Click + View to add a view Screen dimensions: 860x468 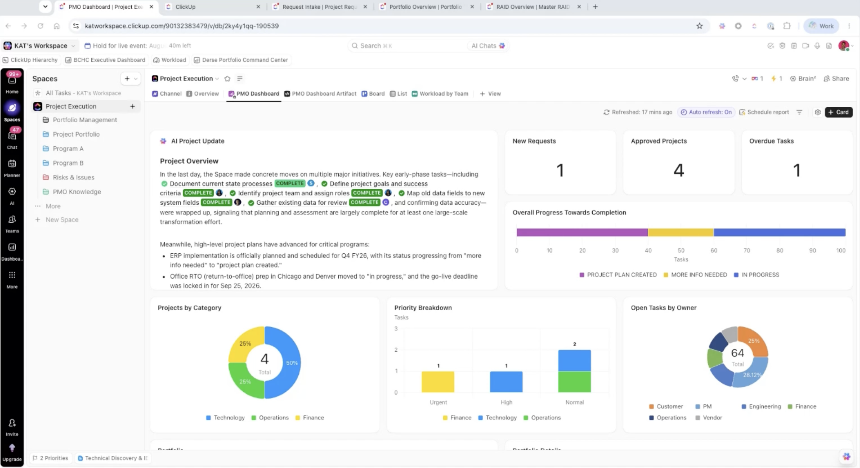click(490, 94)
